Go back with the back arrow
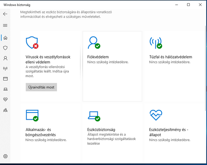The image size is (207, 165). click(5, 14)
